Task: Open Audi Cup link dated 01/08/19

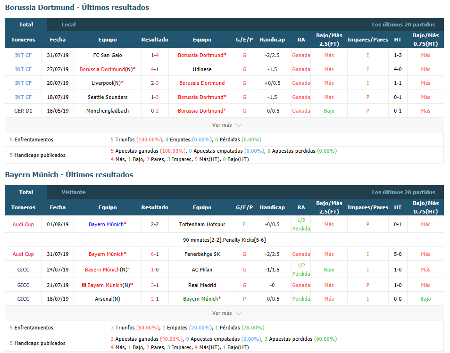Action: (x=23, y=224)
